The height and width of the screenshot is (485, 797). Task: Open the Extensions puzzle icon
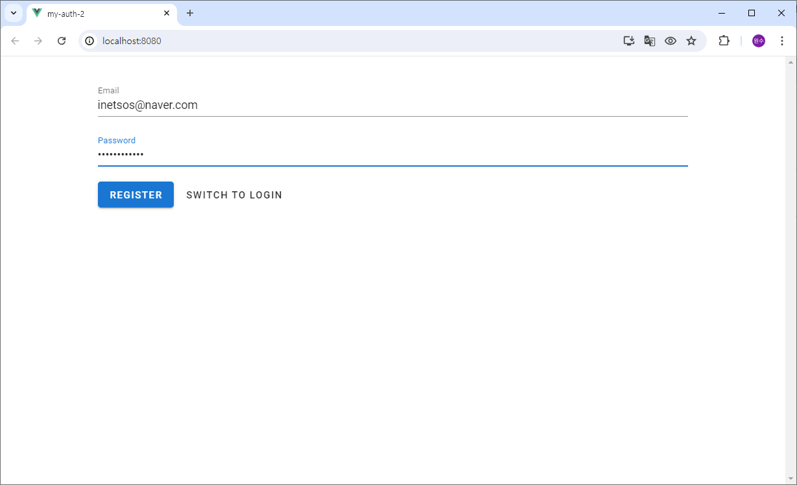pyautogui.click(x=724, y=41)
